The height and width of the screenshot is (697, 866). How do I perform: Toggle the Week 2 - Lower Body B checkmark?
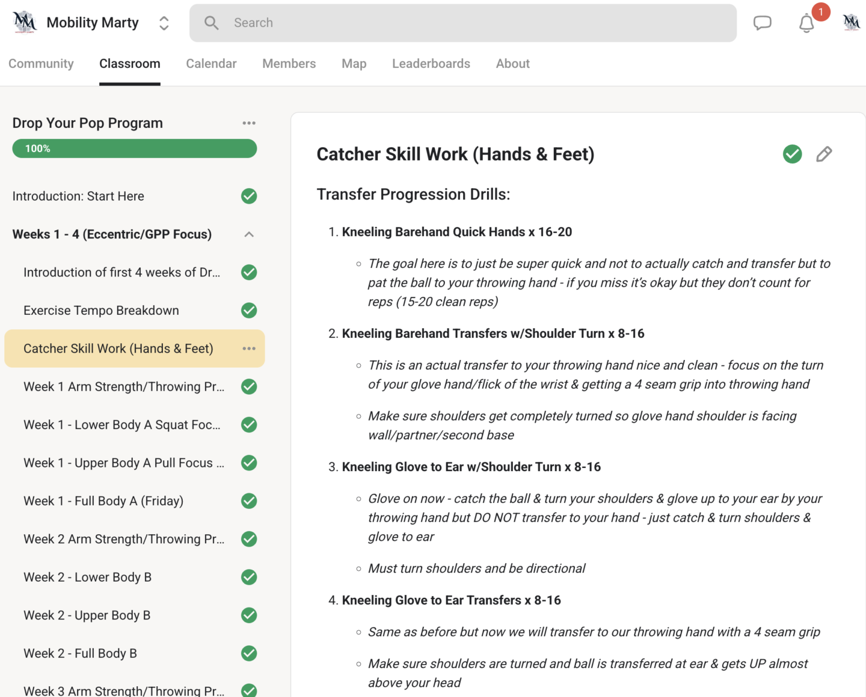point(249,577)
